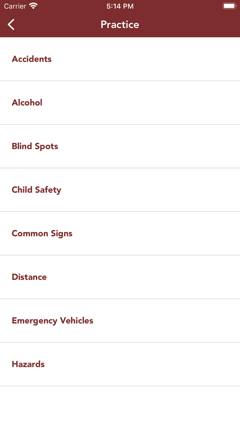Screen dimensions: 240x428
Task: Click the Wi-Fi signal icon
Action: (33, 6)
